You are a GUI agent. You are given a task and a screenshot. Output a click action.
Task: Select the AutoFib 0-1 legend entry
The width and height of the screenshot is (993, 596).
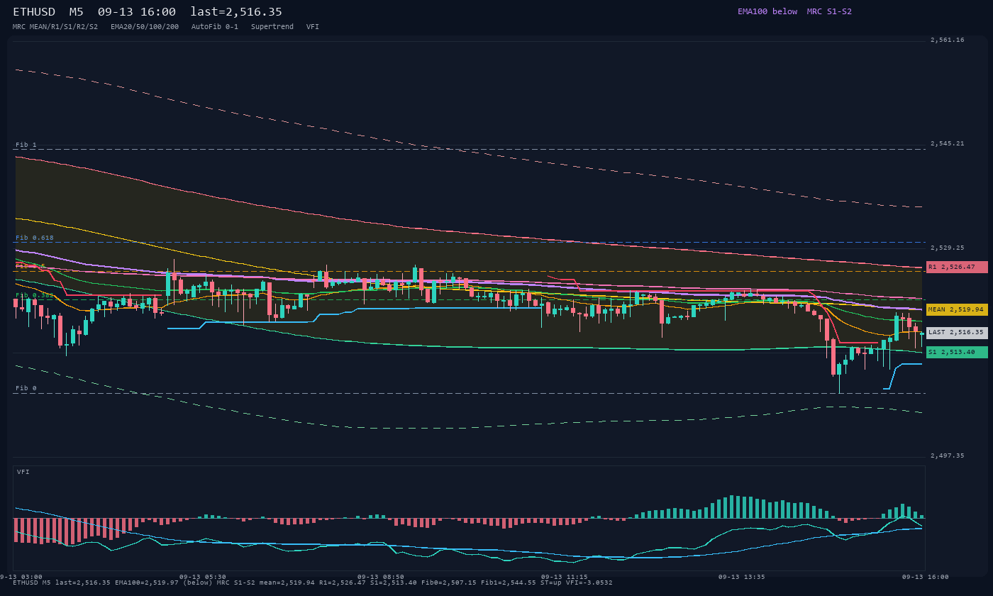(215, 26)
